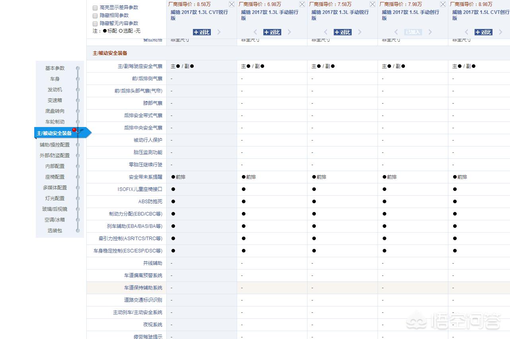This screenshot has height=339, width=510.
Task: Click 前/后排侧气囊 row label
Action: [147, 79]
